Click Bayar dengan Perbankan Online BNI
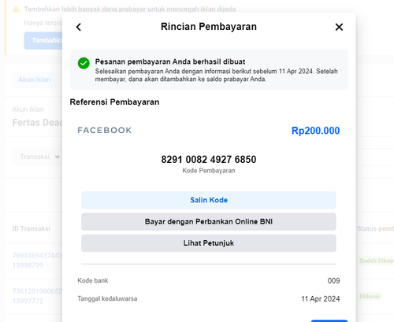Screen dimensions: 394x322 pos(209,221)
